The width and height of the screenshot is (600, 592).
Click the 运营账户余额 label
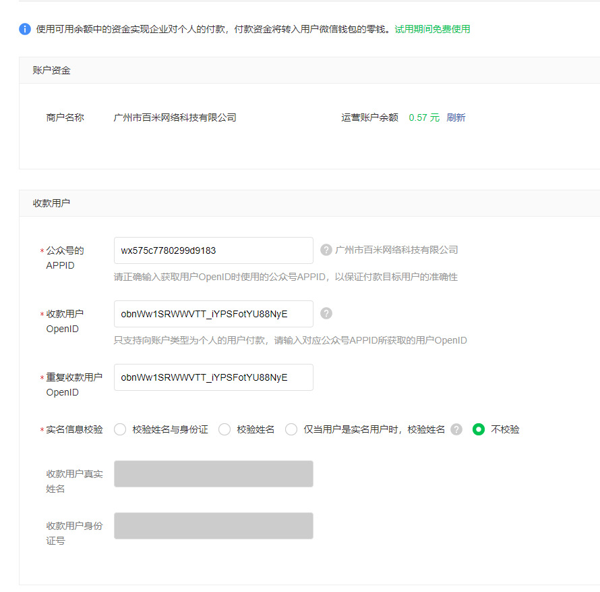pyautogui.click(x=369, y=117)
